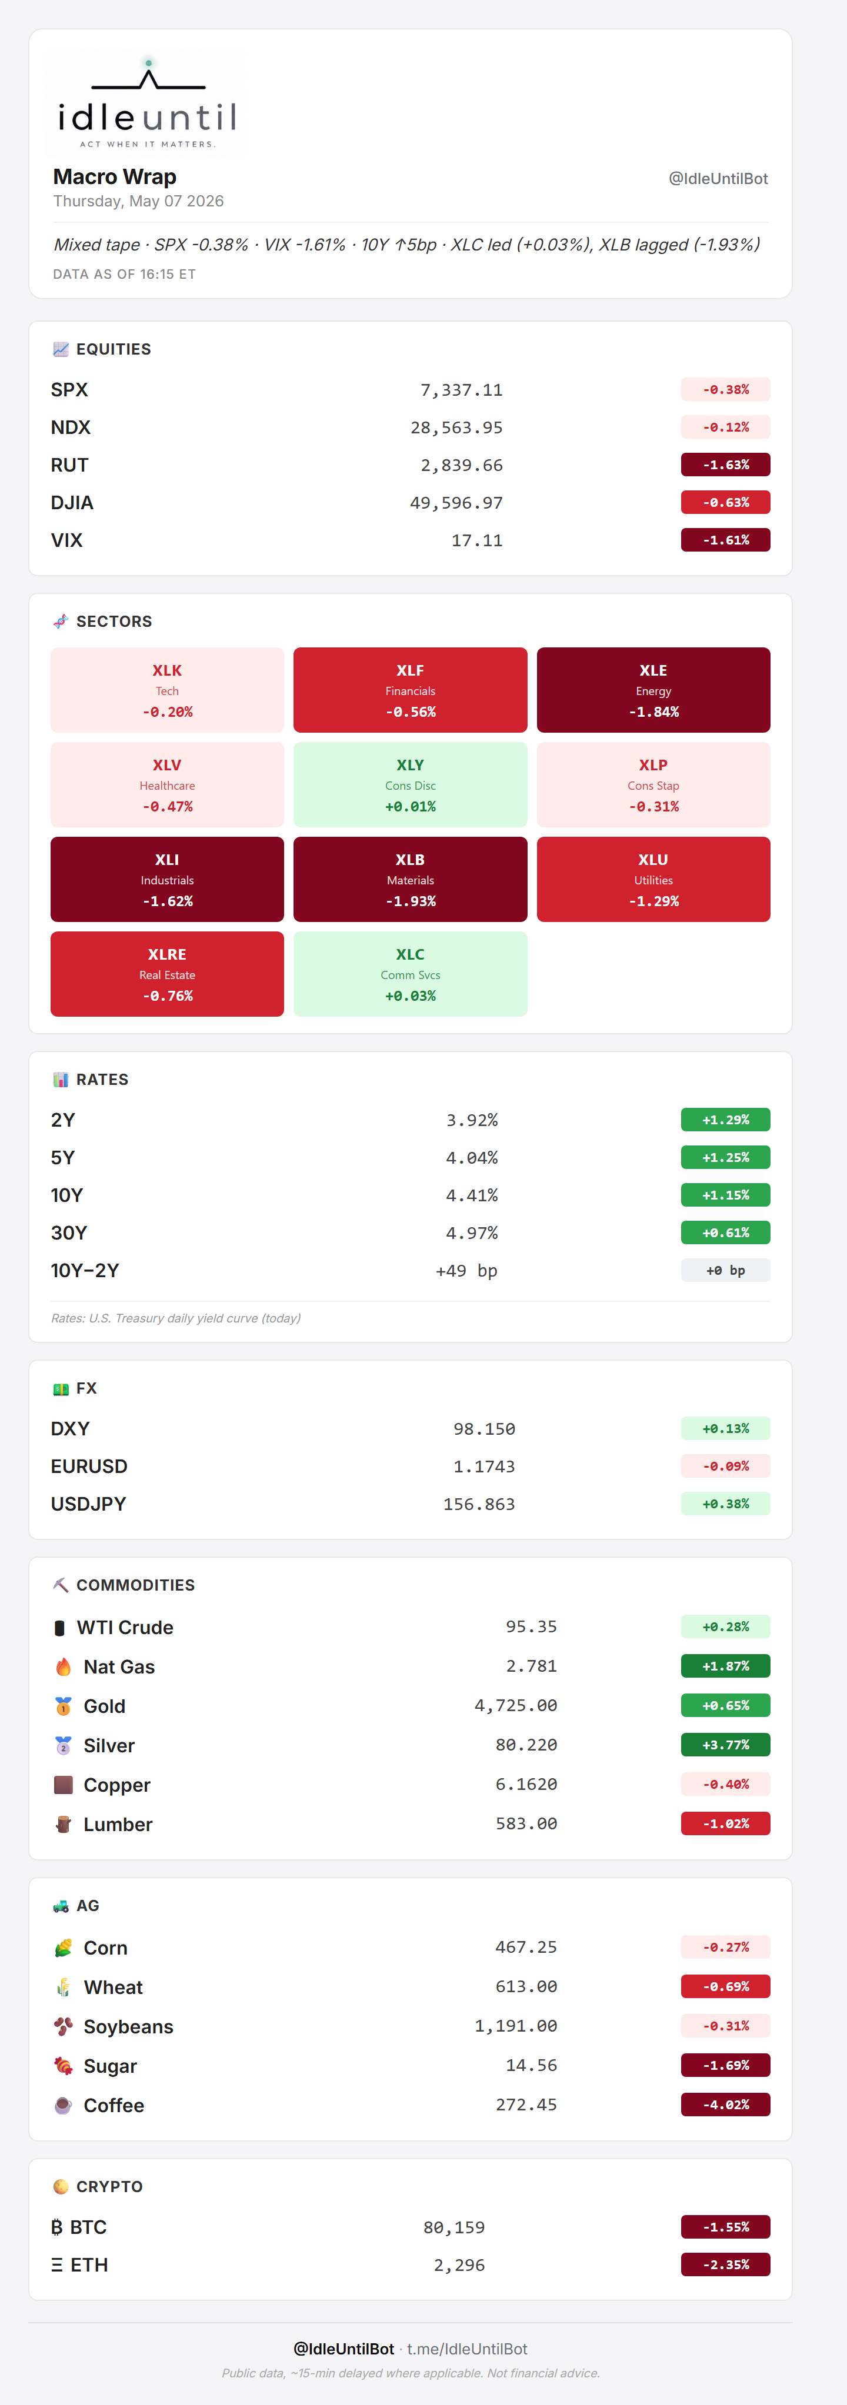847x2405 pixels.
Task: Click the SPX -0.38% change badge
Action: (726, 389)
